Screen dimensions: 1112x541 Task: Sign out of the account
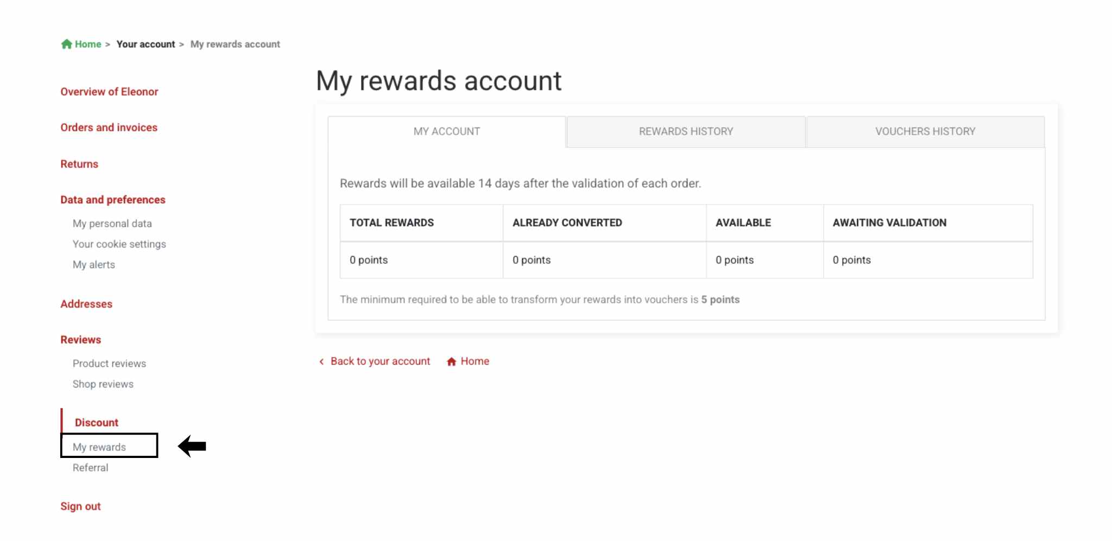coord(80,506)
